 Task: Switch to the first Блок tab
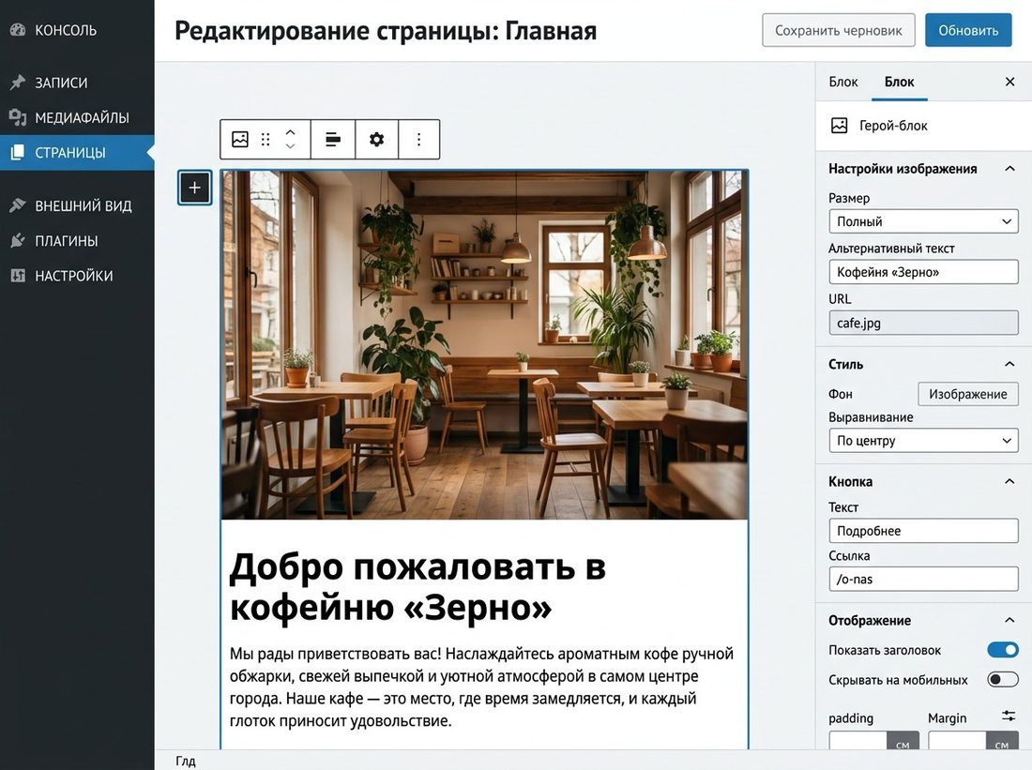point(843,82)
